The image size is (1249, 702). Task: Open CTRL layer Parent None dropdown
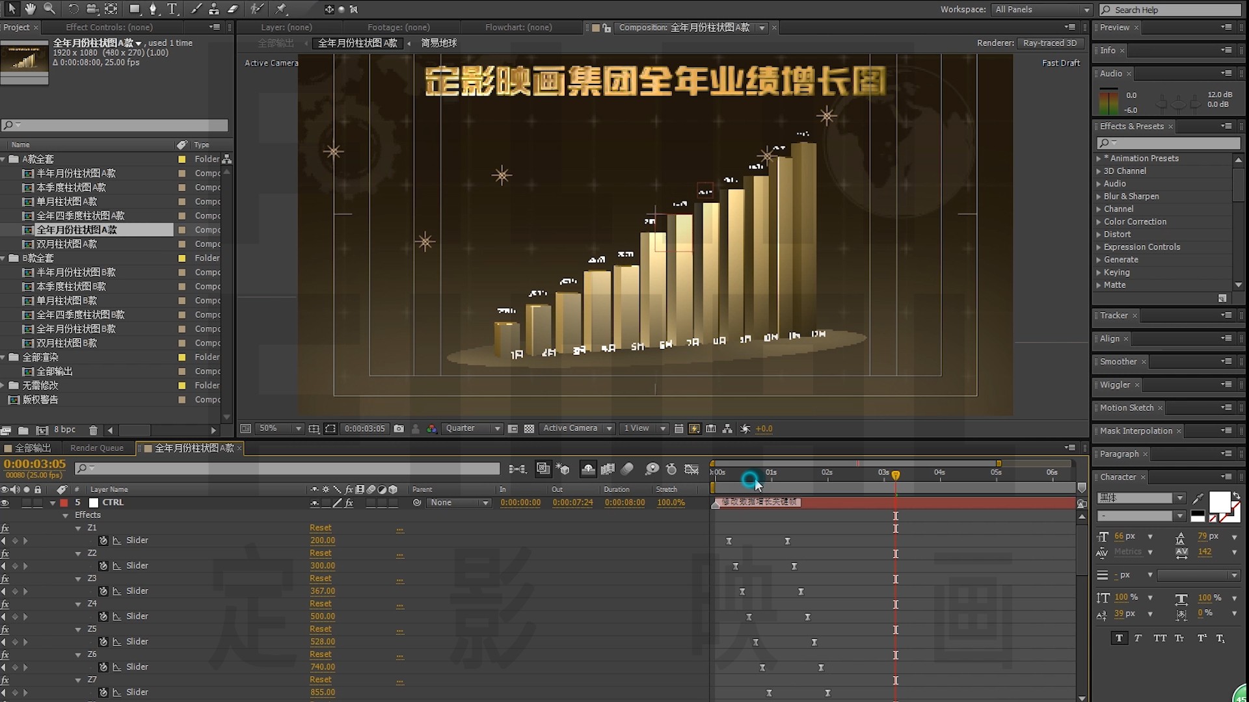click(x=459, y=502)
